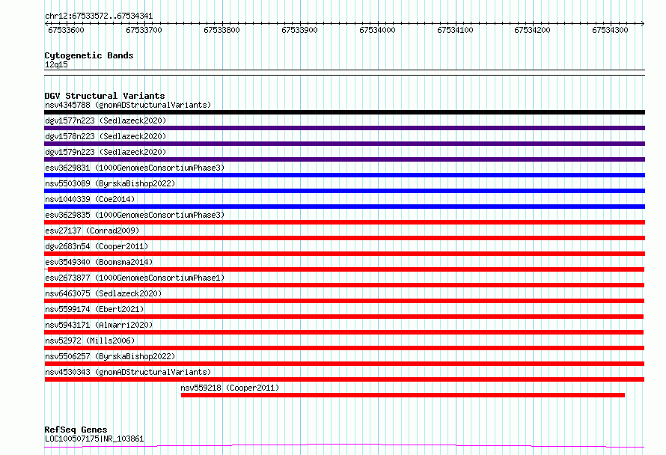Screen dimensions: 666x455
Task: Click ruler position 67534000
Action: (377, 30)
